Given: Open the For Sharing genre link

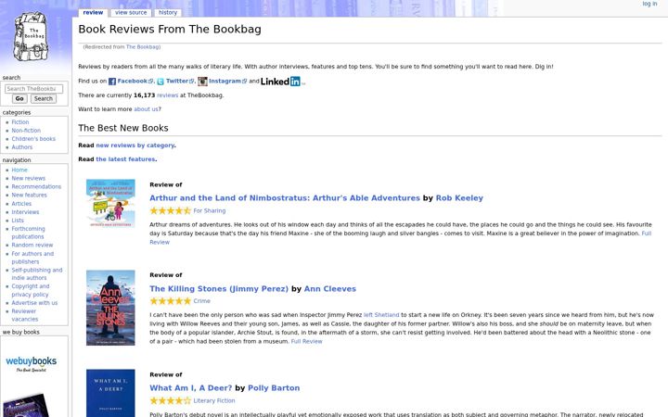Looking at the screenshot, I should click(210, 210).
